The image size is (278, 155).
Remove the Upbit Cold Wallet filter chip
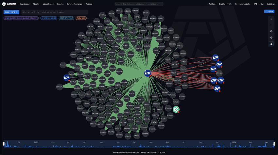6,18
